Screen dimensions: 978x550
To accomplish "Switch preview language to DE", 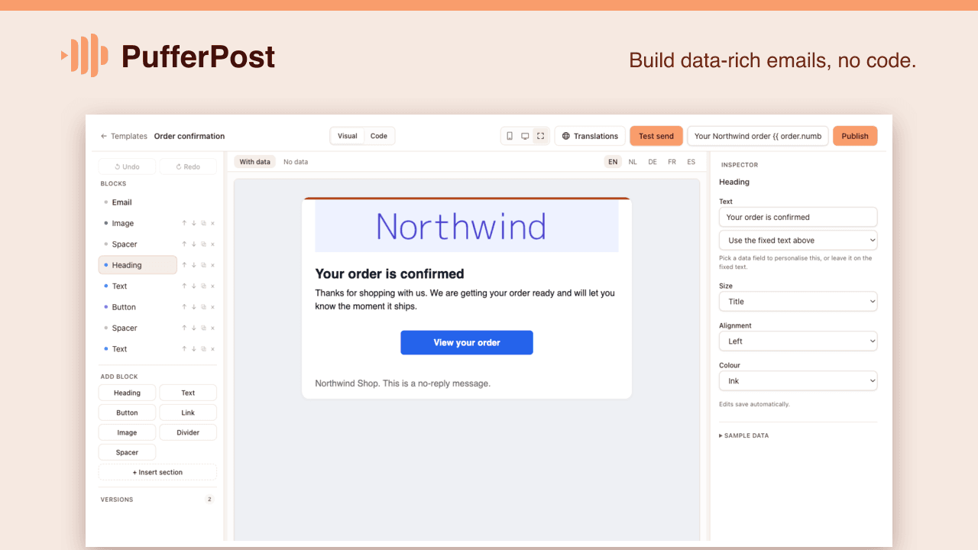I will coord(653,162).
